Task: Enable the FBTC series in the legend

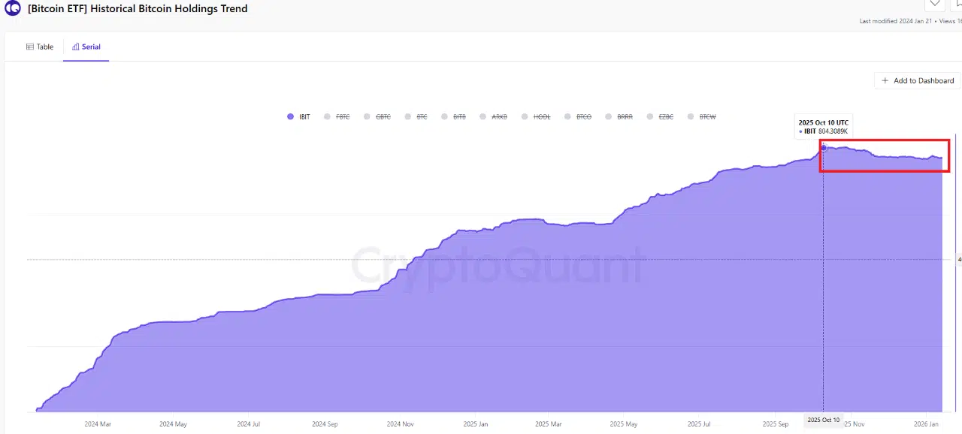Action: click(x=337, y=116)
